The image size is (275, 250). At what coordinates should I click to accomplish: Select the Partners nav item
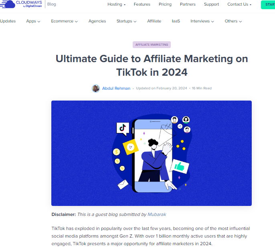point(188,4)
